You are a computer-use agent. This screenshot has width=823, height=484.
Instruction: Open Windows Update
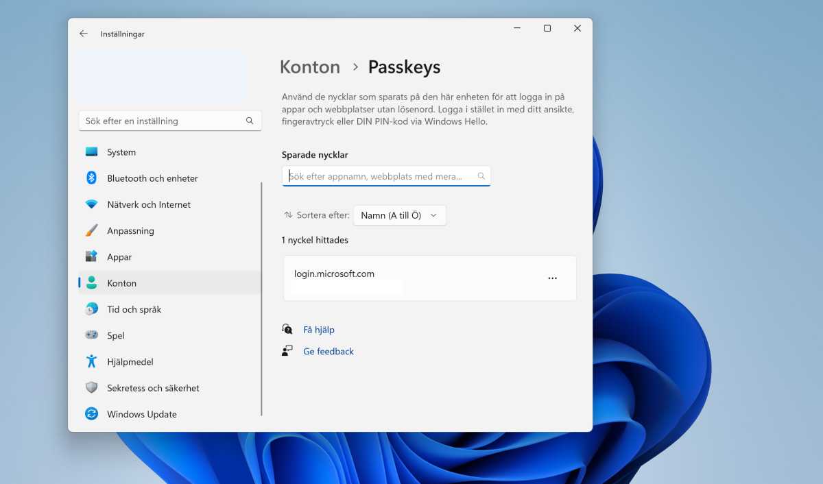pos(141,413)
